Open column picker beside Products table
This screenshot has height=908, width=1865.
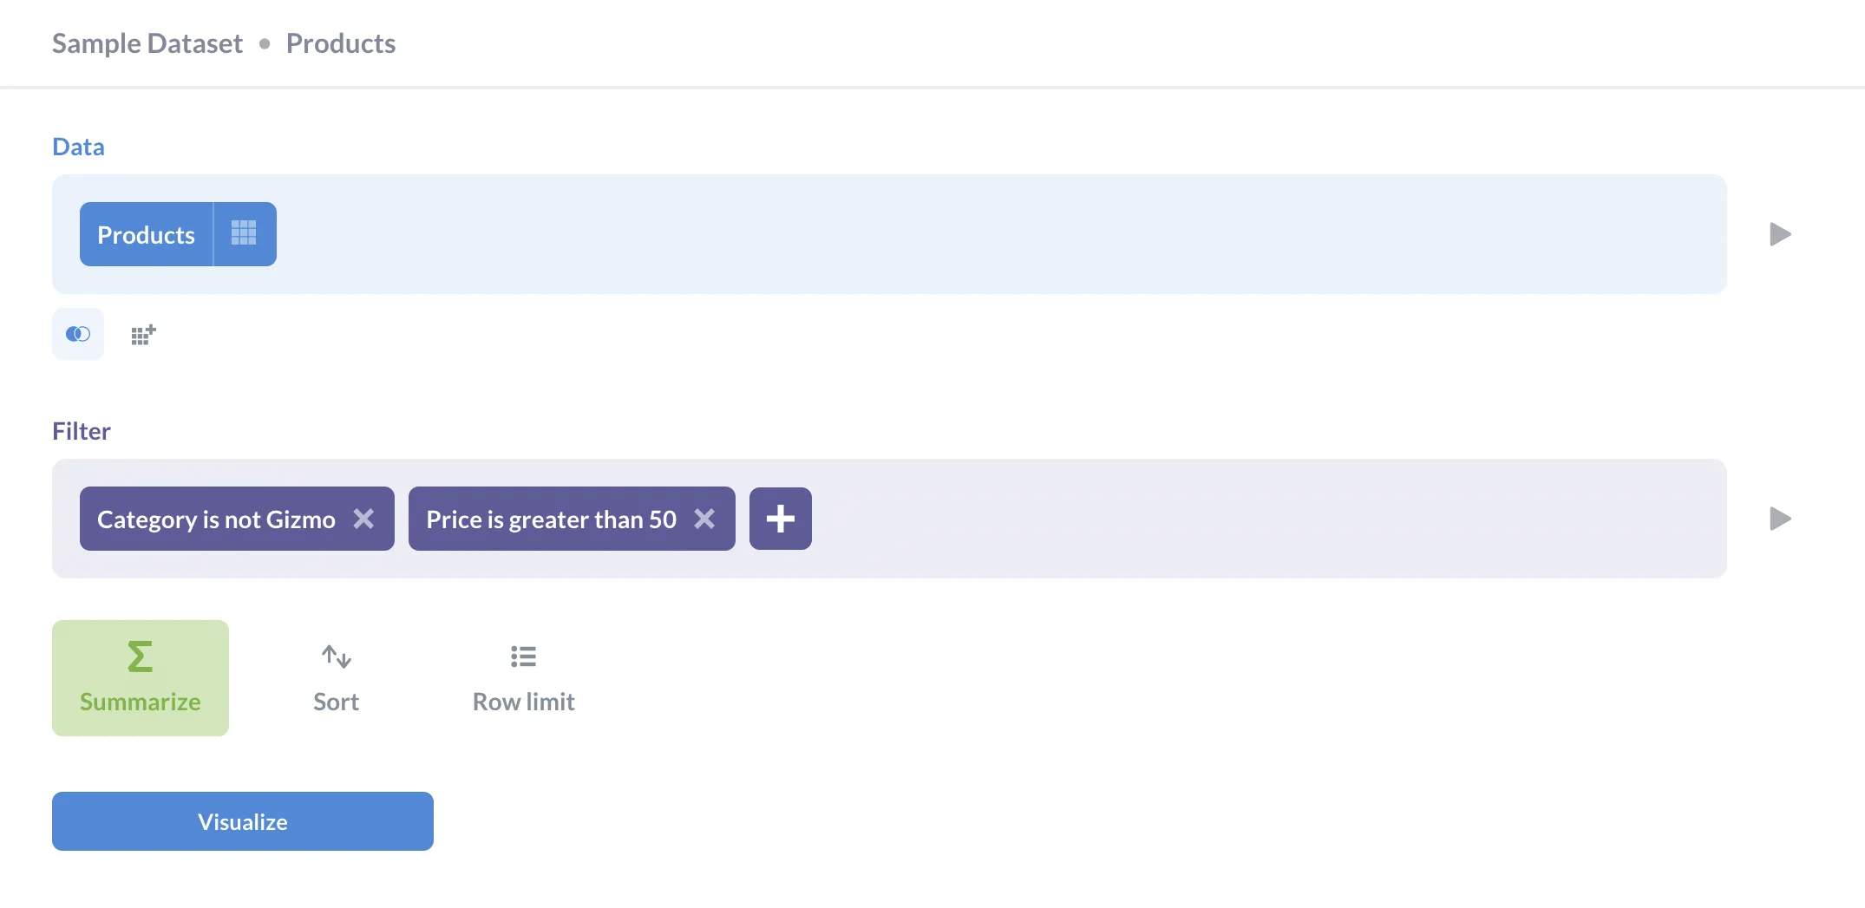(x=244, y=233)
